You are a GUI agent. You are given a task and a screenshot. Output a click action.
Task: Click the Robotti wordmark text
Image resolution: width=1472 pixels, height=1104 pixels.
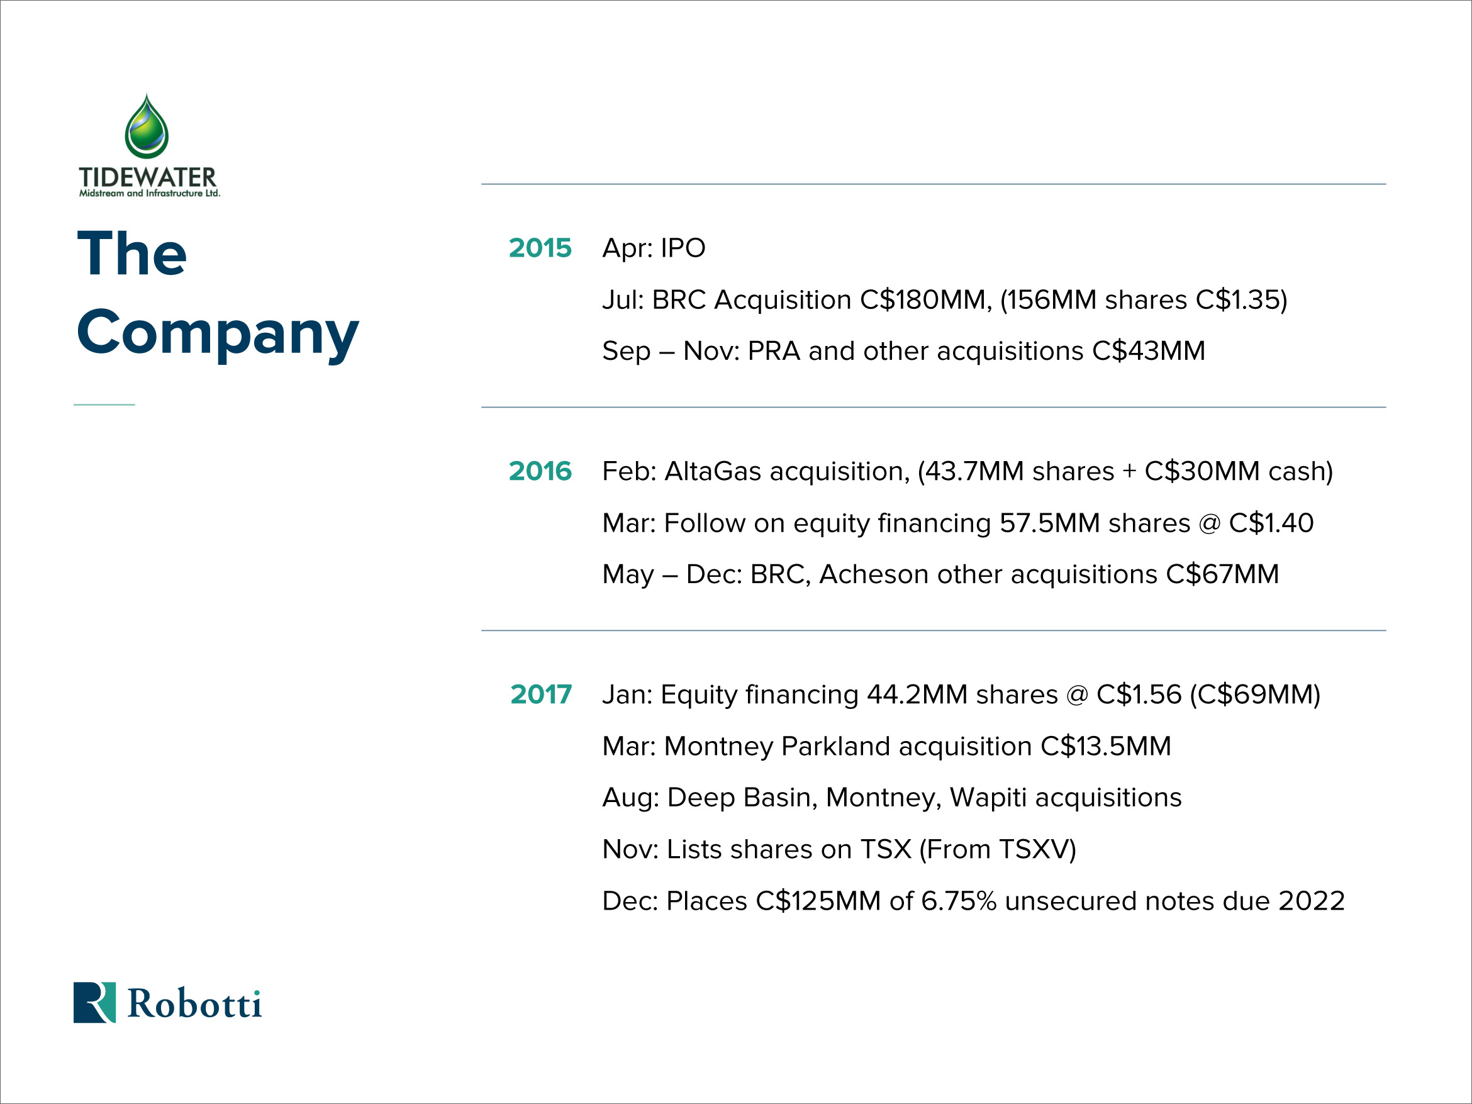(194, 1003)
